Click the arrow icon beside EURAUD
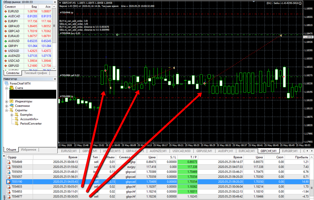Viewport: 314px width, 200px height. point(6,36)
